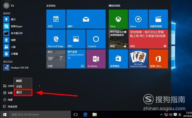Open the 电影和电视 tile

pos(158,19)
